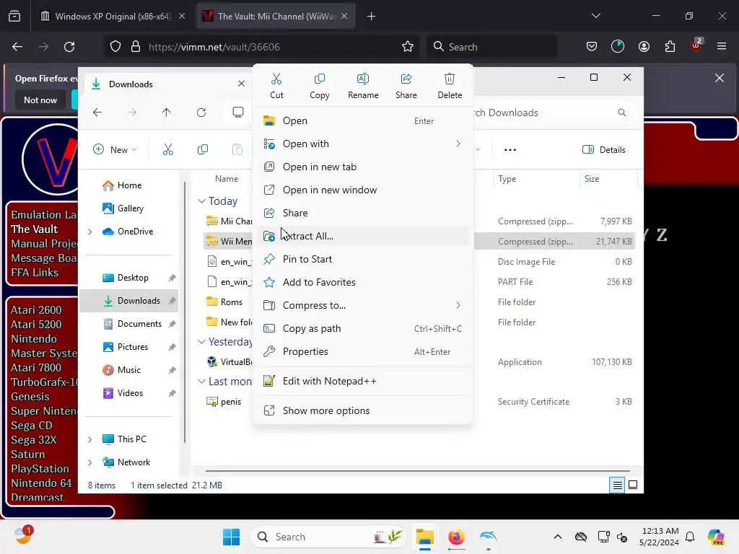Click Firefox address bar URL

pos(214,47)
